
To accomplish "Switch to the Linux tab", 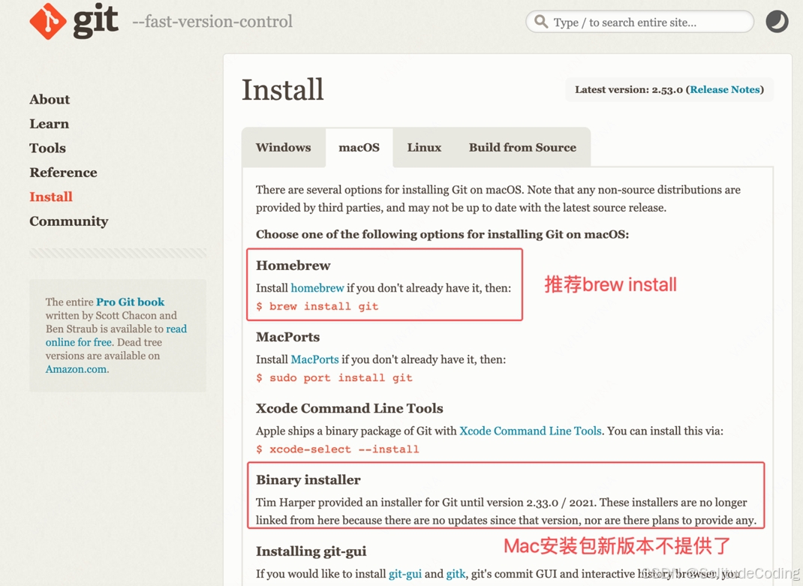I will (x=424, y=148).
